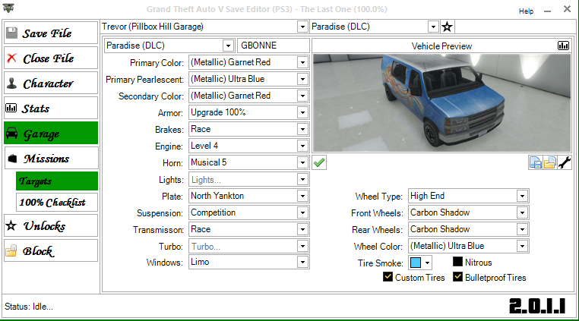Open the top vehicle Paradise (DLC) dropdown

point(433,27)
